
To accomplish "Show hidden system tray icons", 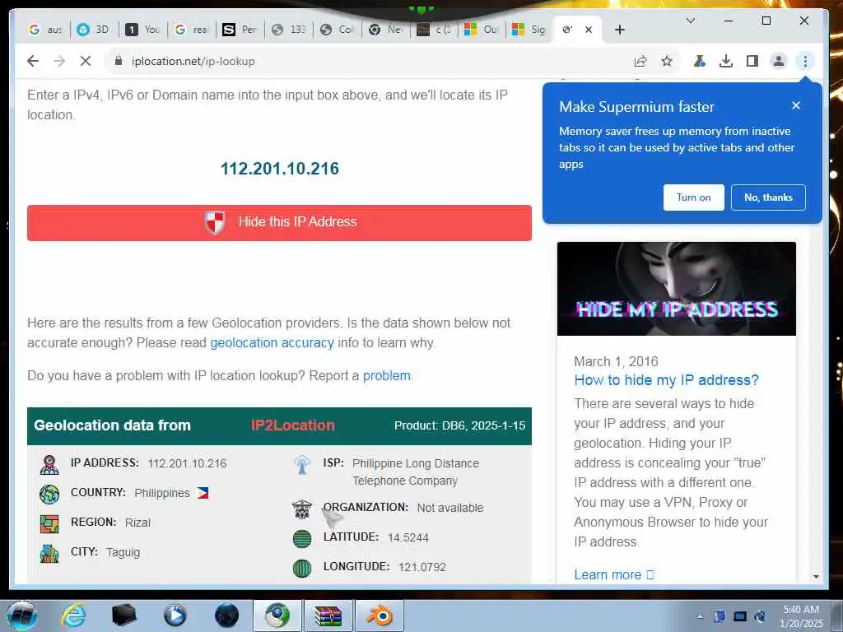I will click(x=700, y=616).
